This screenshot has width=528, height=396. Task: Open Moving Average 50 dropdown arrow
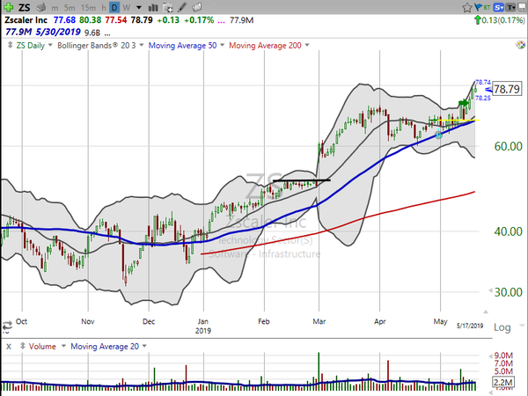(223, 45)
